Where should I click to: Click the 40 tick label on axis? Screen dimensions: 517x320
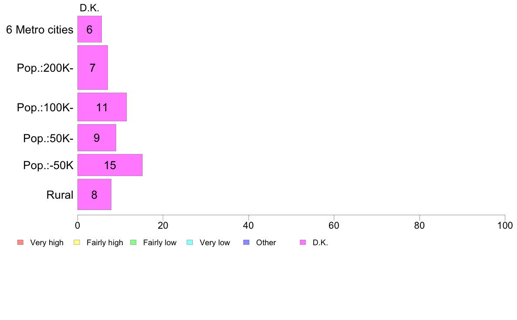248,225
